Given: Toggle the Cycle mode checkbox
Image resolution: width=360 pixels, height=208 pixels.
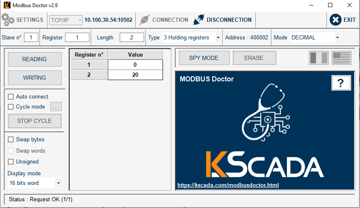Looking at the screenshot, I should [11, 107].
